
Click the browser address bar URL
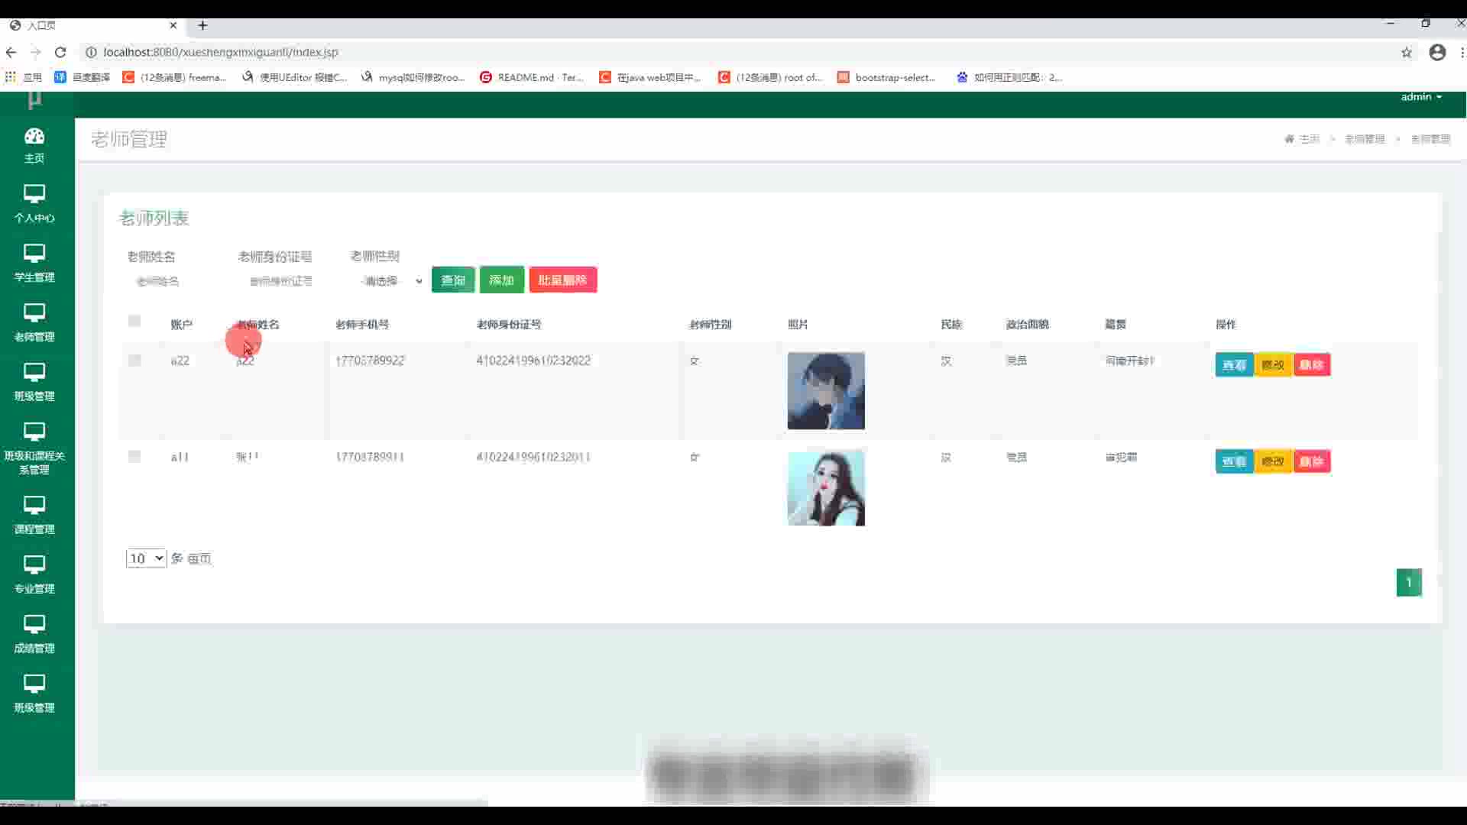pyautogui.click(x=221, y=52)
